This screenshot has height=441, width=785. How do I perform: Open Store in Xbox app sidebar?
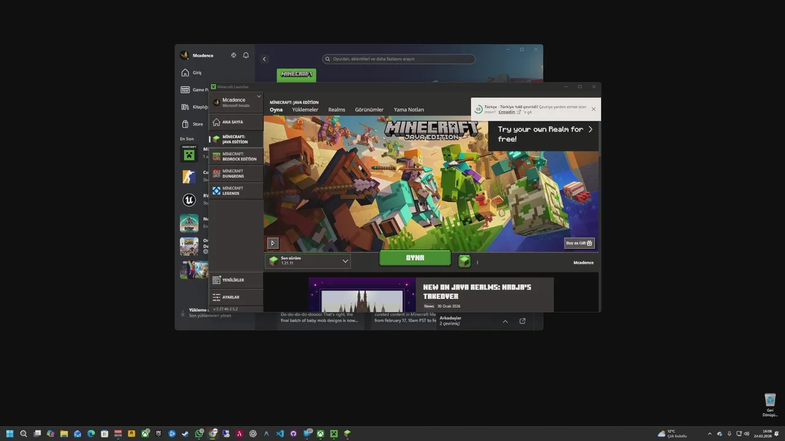193,124
